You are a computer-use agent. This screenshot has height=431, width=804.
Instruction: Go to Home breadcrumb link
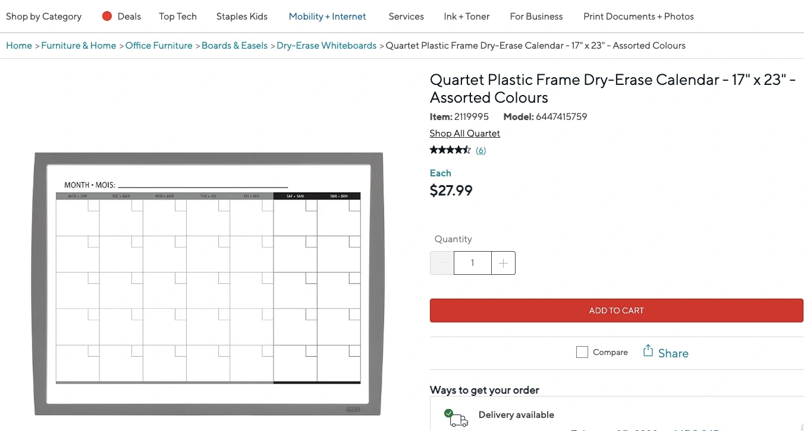click(19, 45)
